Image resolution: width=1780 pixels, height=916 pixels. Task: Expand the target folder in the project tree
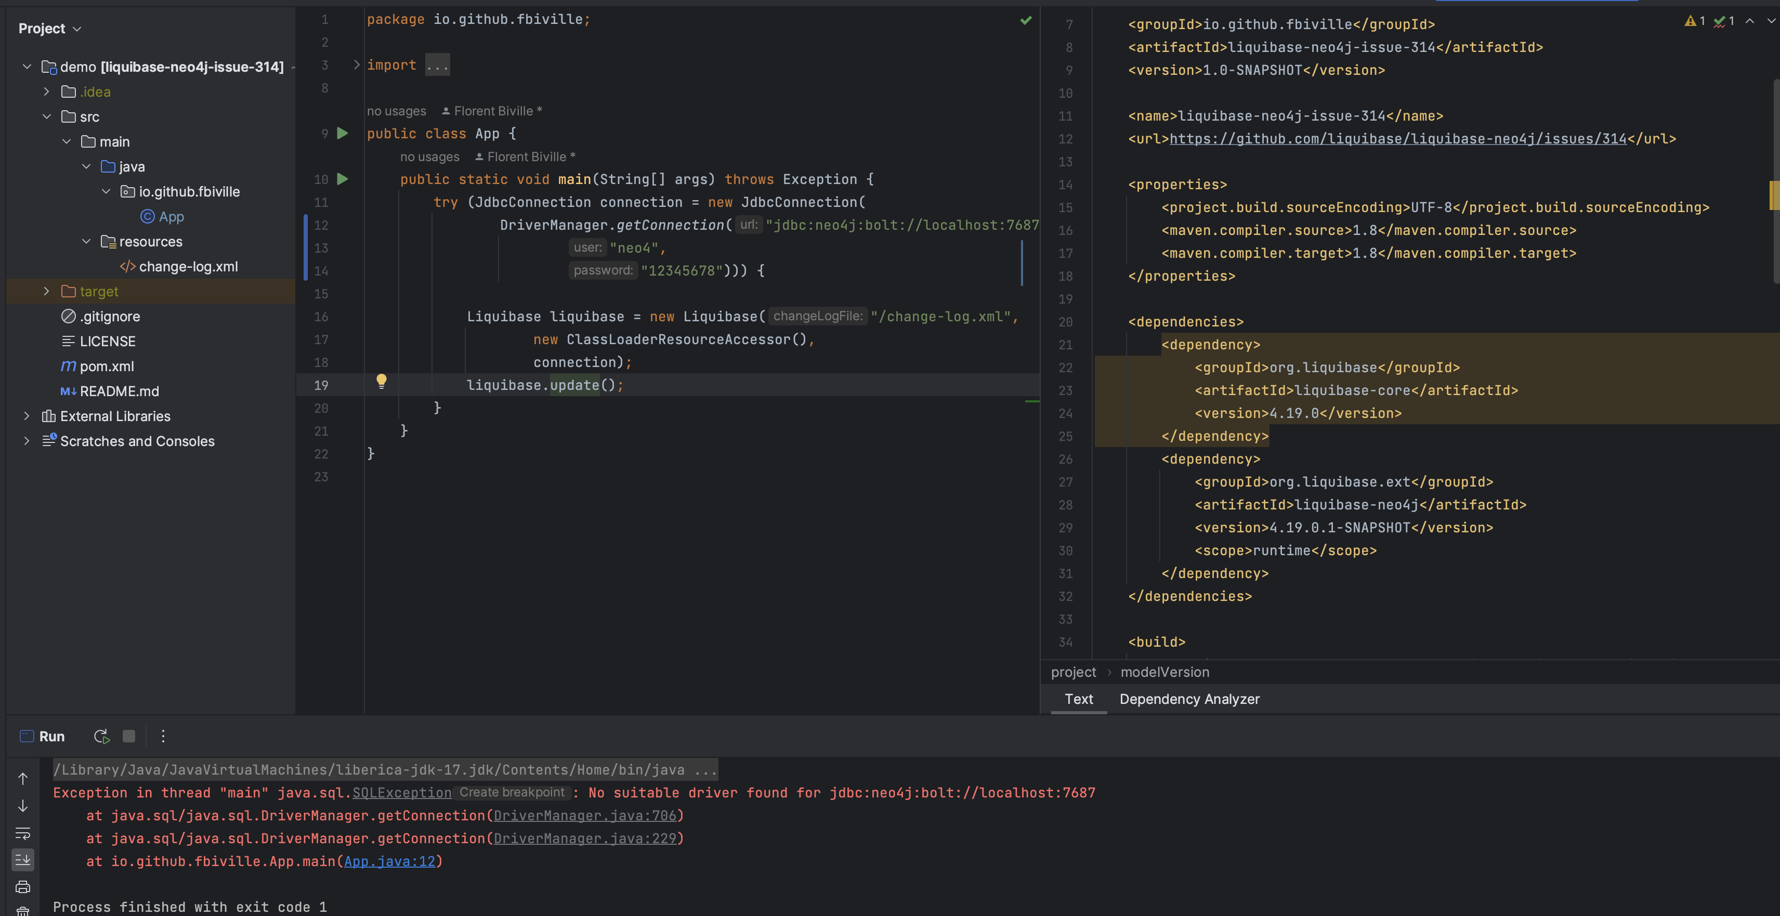(x=46, y=291)
